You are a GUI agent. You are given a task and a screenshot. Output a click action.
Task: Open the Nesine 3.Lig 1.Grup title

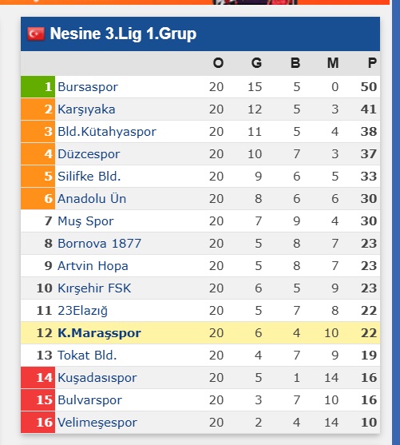click(123, 34)
